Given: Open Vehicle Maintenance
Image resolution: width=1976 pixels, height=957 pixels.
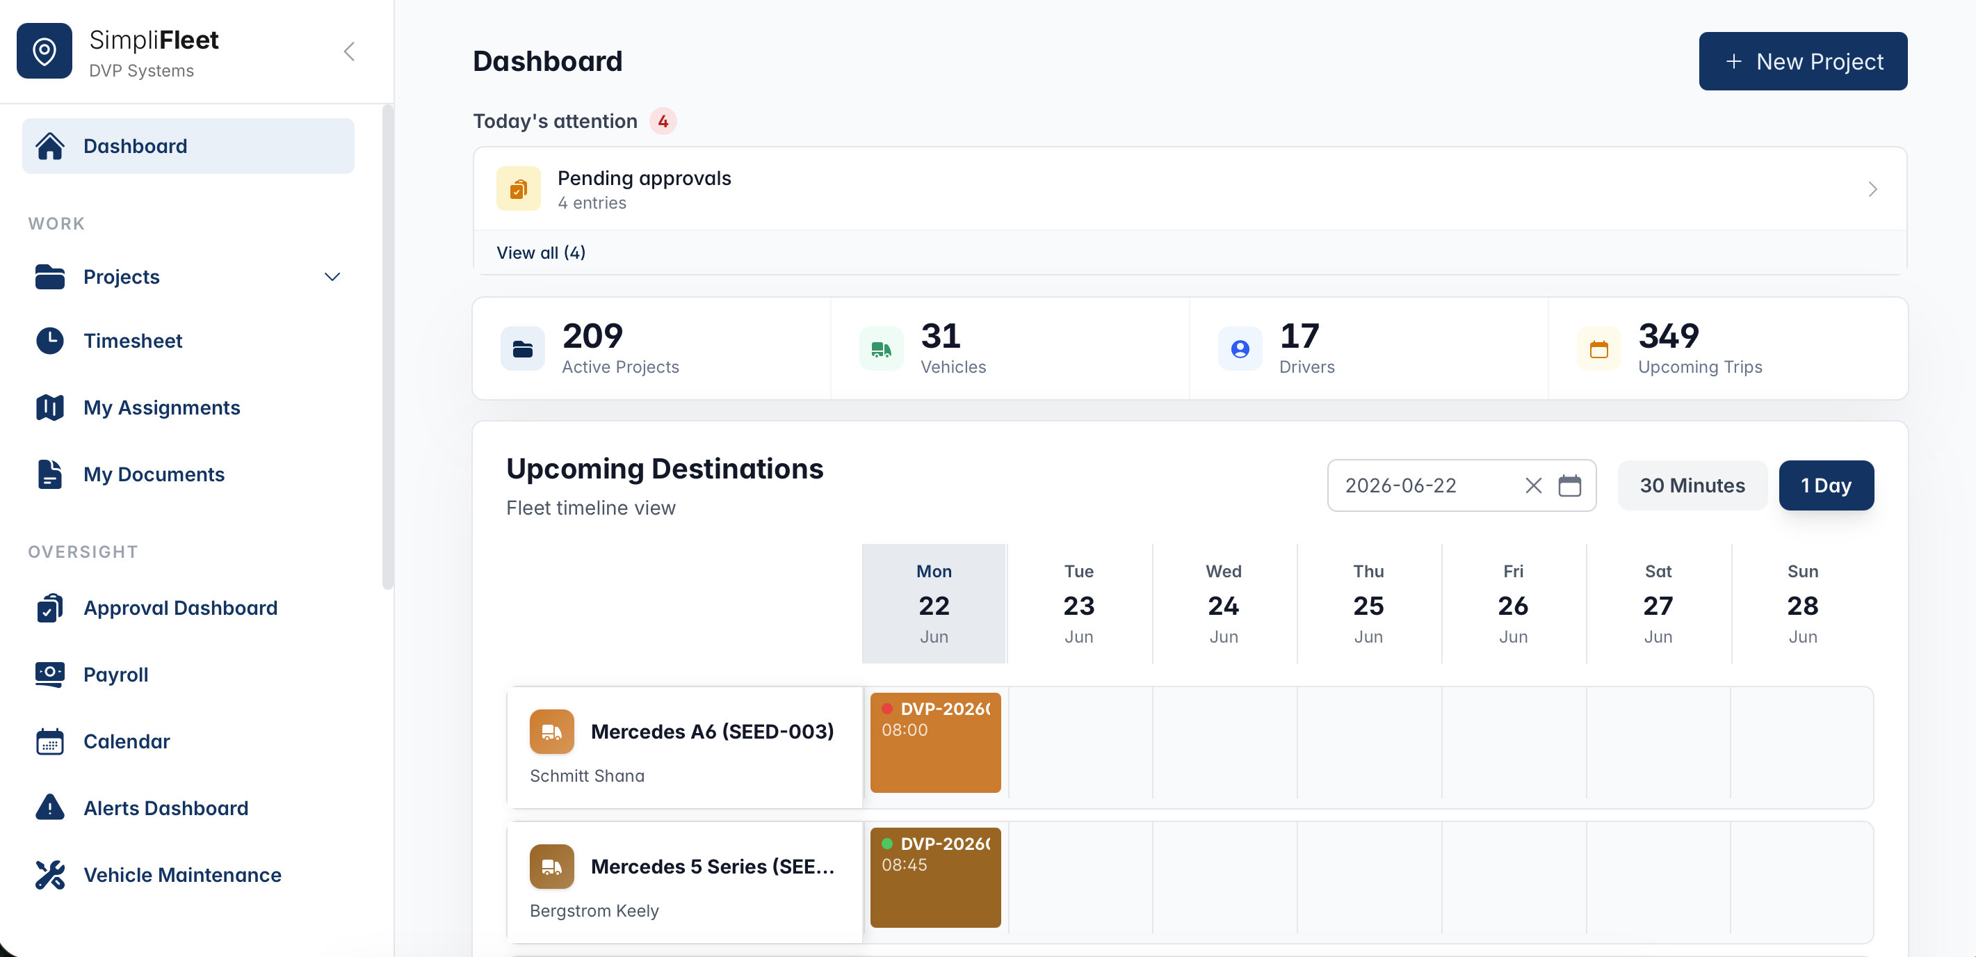Looking at the screenshot, I should (x=183, y=875).
